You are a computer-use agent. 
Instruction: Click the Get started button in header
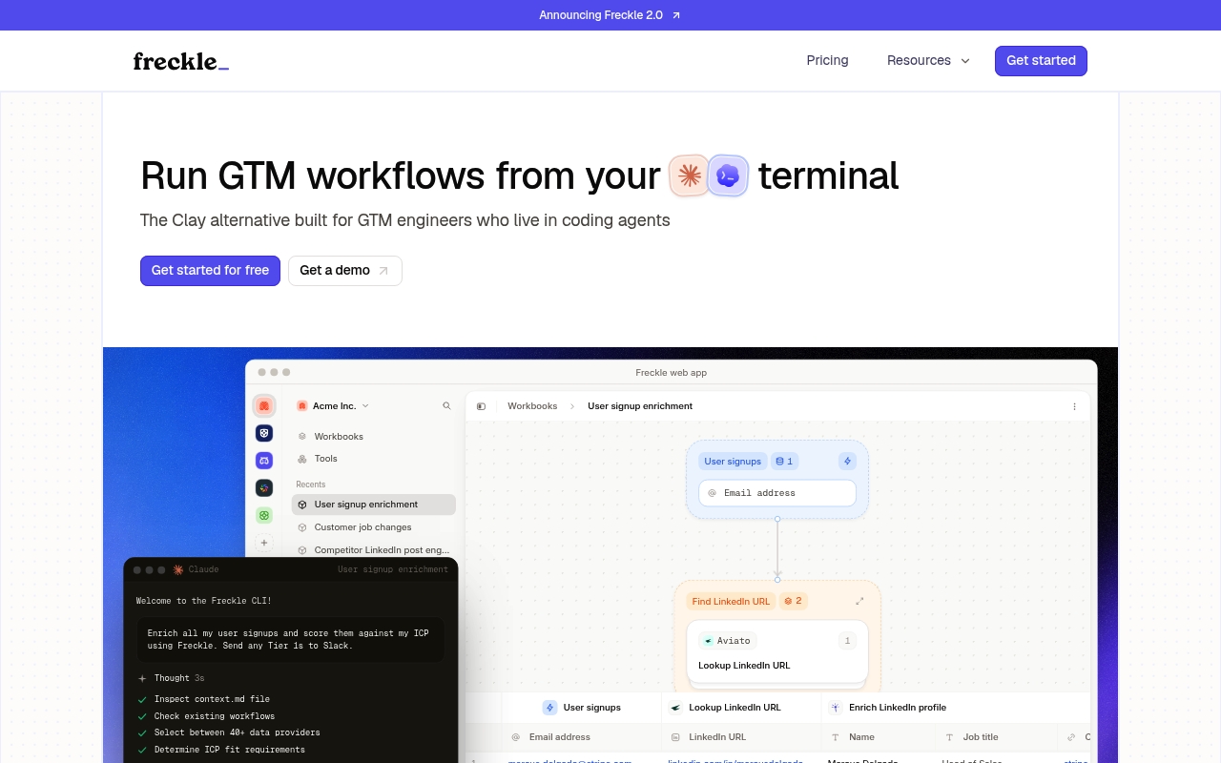pos(1041,61)
